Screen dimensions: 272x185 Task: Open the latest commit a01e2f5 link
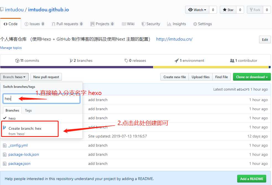[x=243, y=89]
